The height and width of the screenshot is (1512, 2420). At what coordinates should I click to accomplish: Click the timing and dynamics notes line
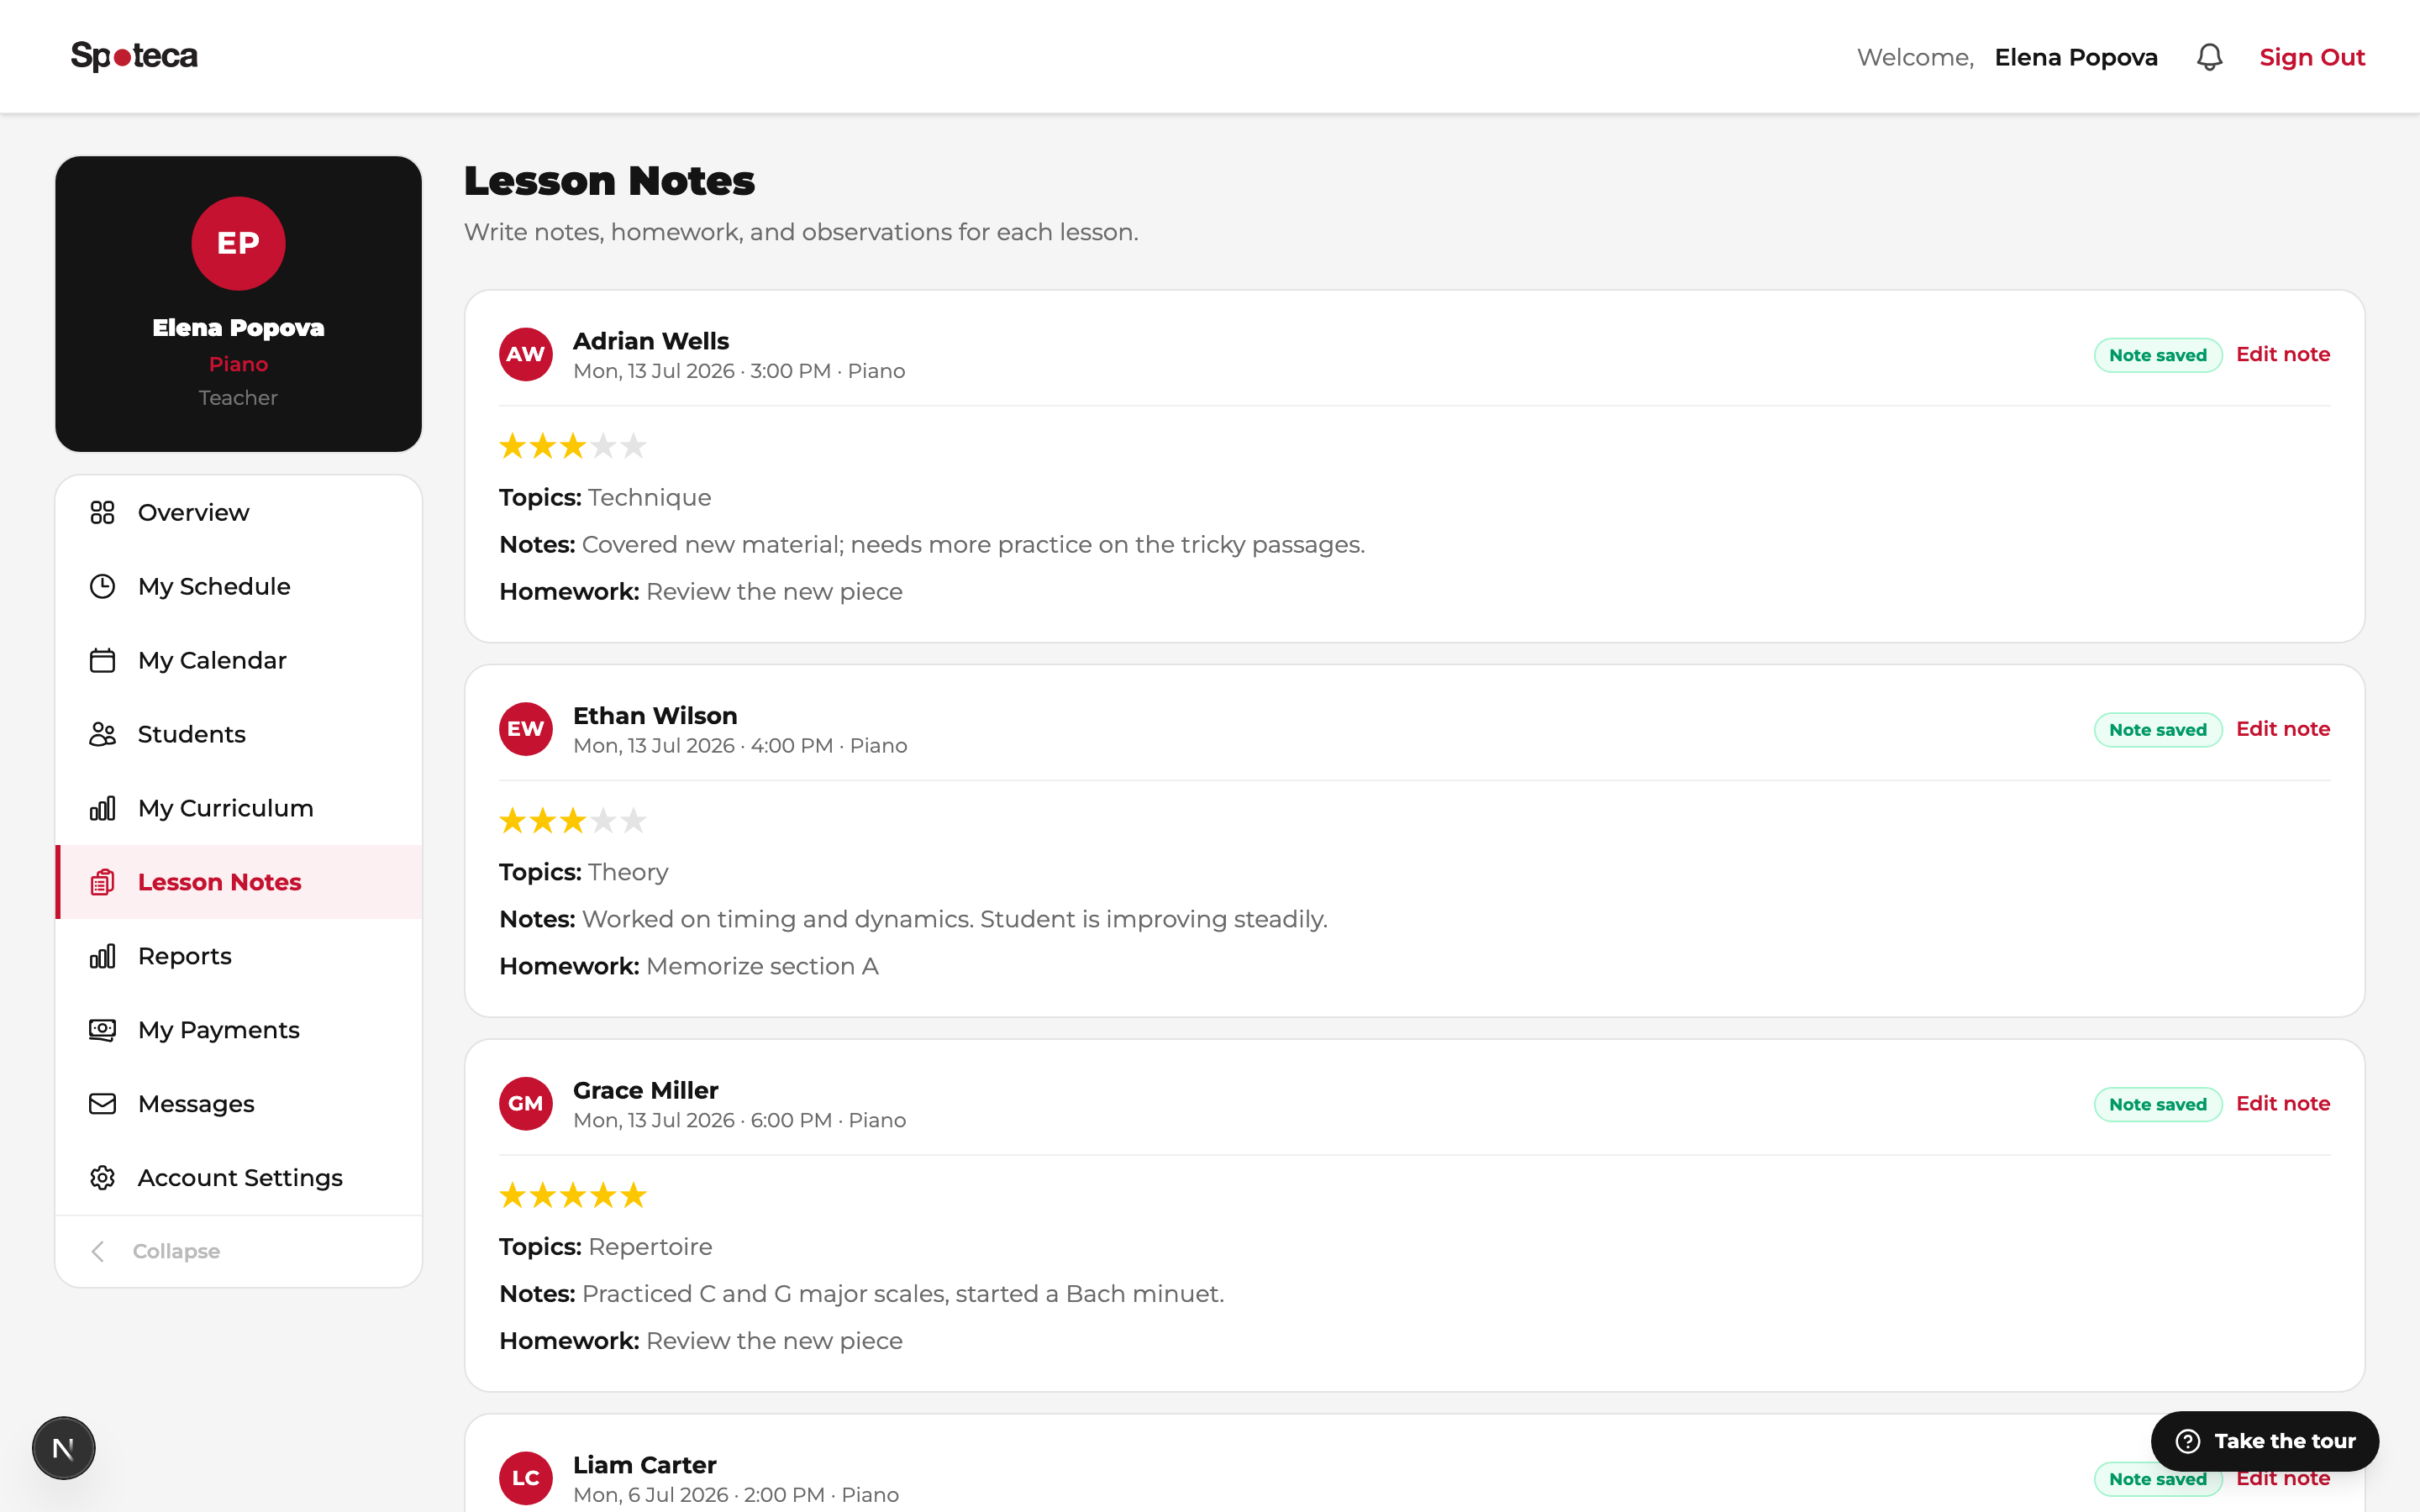click(x=914, y=919)
